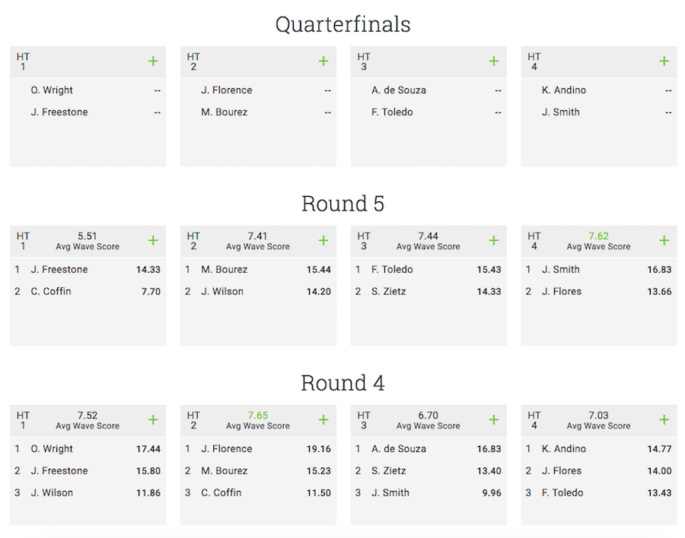Screen dimensions: 685x538
Task: Expand Round 5 Heat 3 plus icon
Action: [494, 240]
